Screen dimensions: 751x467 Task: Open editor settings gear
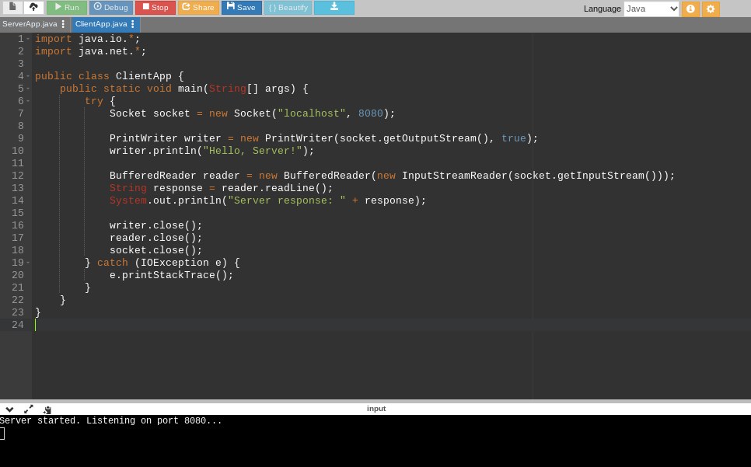[x=711, y=9]
